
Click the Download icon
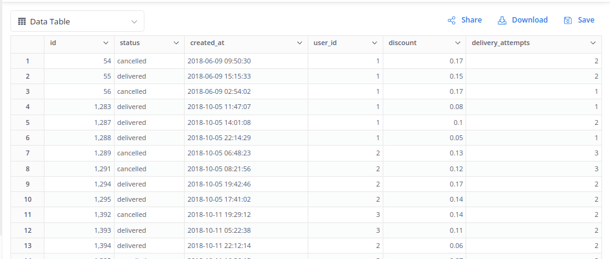[502, 20]
